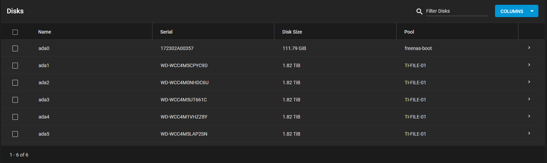Expand the ada0 row chevron
The width and height of the screenshot is (547, 163).
pos(529,48)
